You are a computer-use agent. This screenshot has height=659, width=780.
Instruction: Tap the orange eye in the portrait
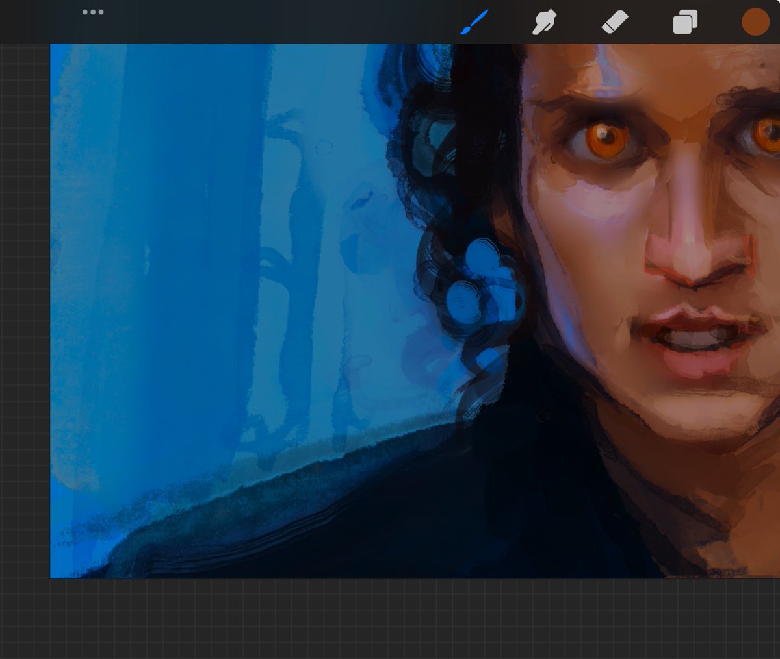[604, 135]
